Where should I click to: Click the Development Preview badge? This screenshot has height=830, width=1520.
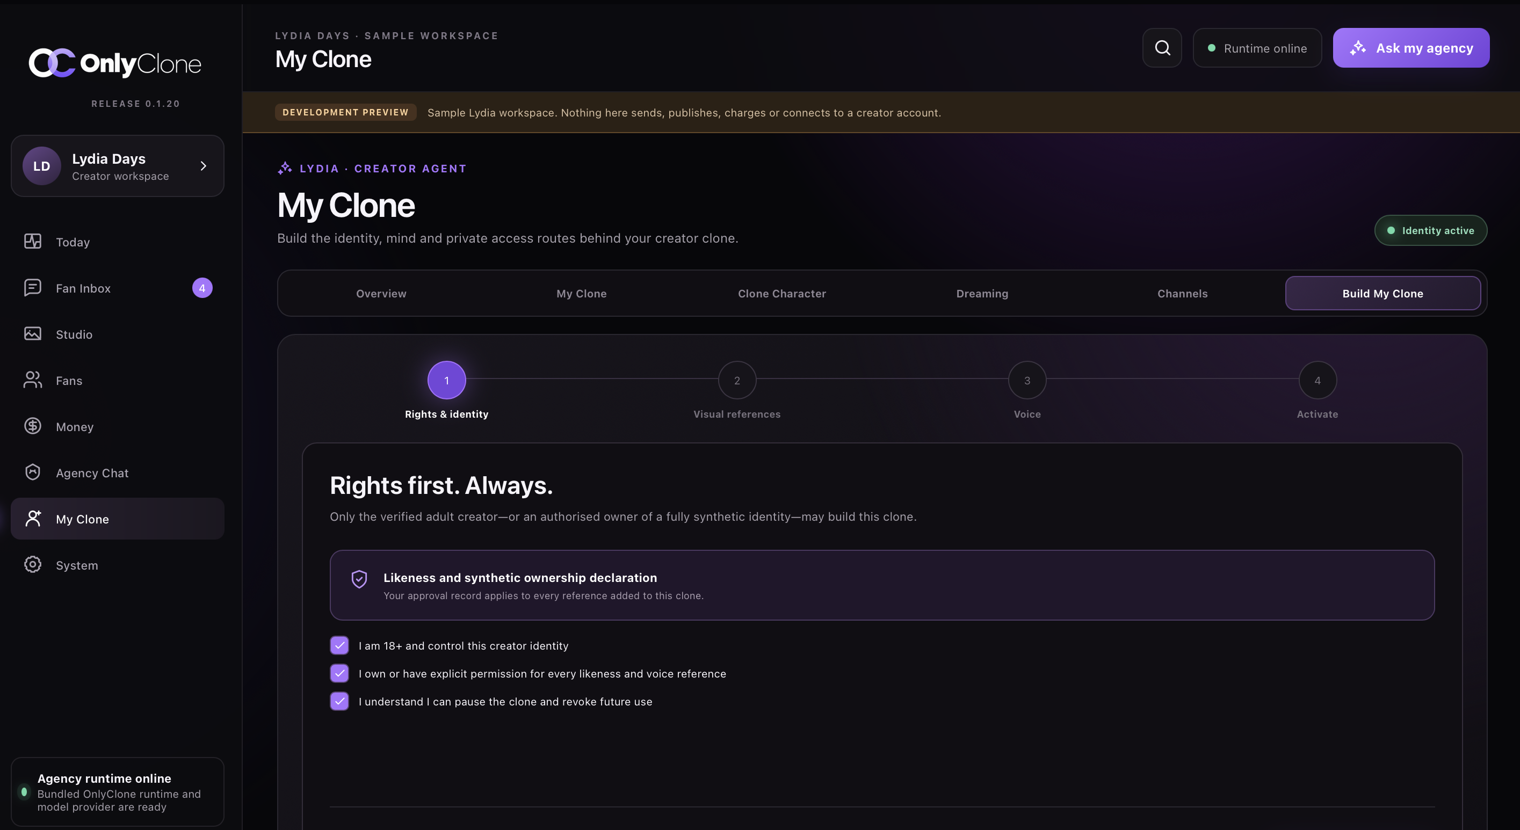coord(346,112)
